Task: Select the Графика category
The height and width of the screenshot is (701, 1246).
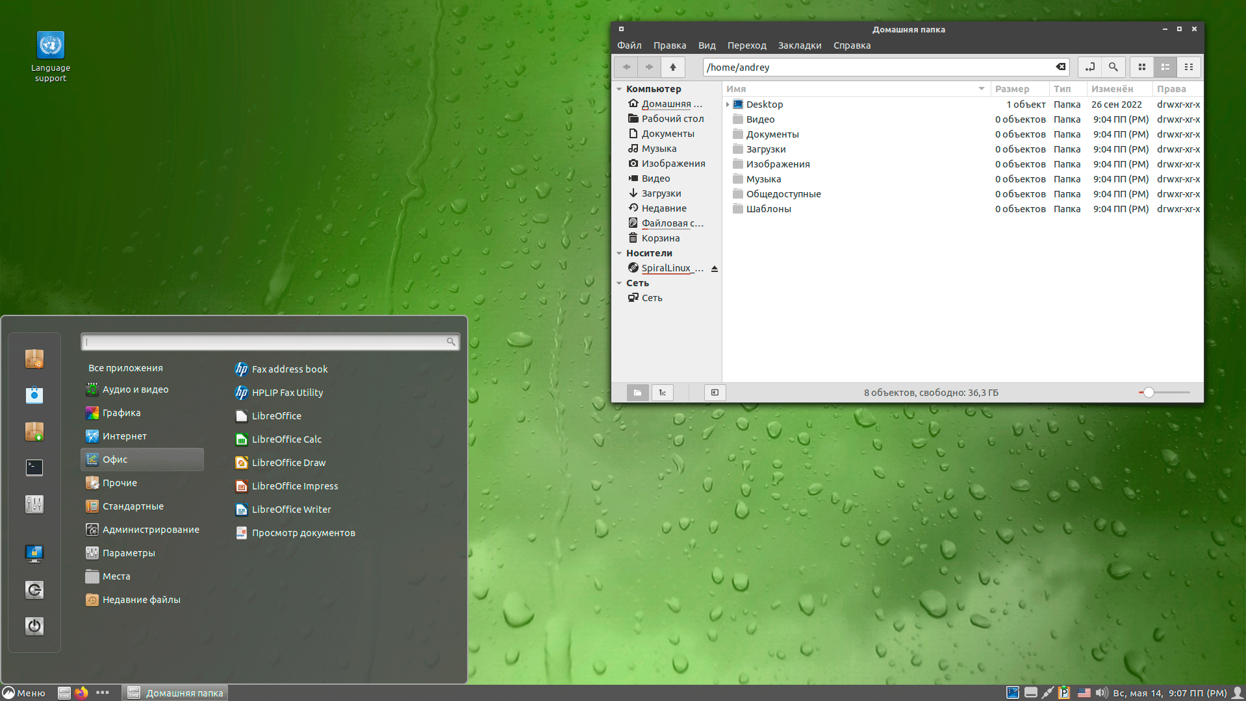Action: pos(121,413)
